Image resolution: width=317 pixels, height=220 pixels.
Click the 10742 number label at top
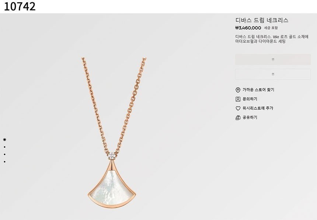click(20, 7)
